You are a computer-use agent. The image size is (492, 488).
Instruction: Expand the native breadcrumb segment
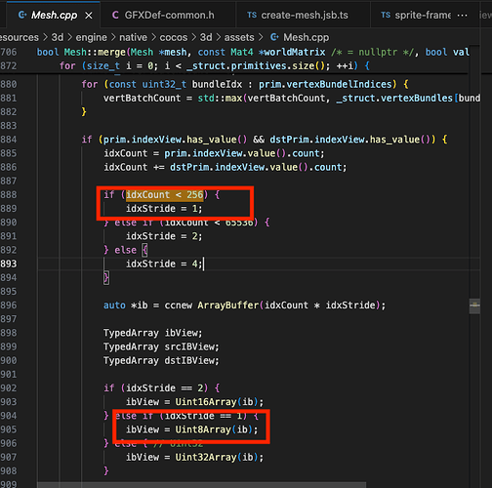(133, 37)
